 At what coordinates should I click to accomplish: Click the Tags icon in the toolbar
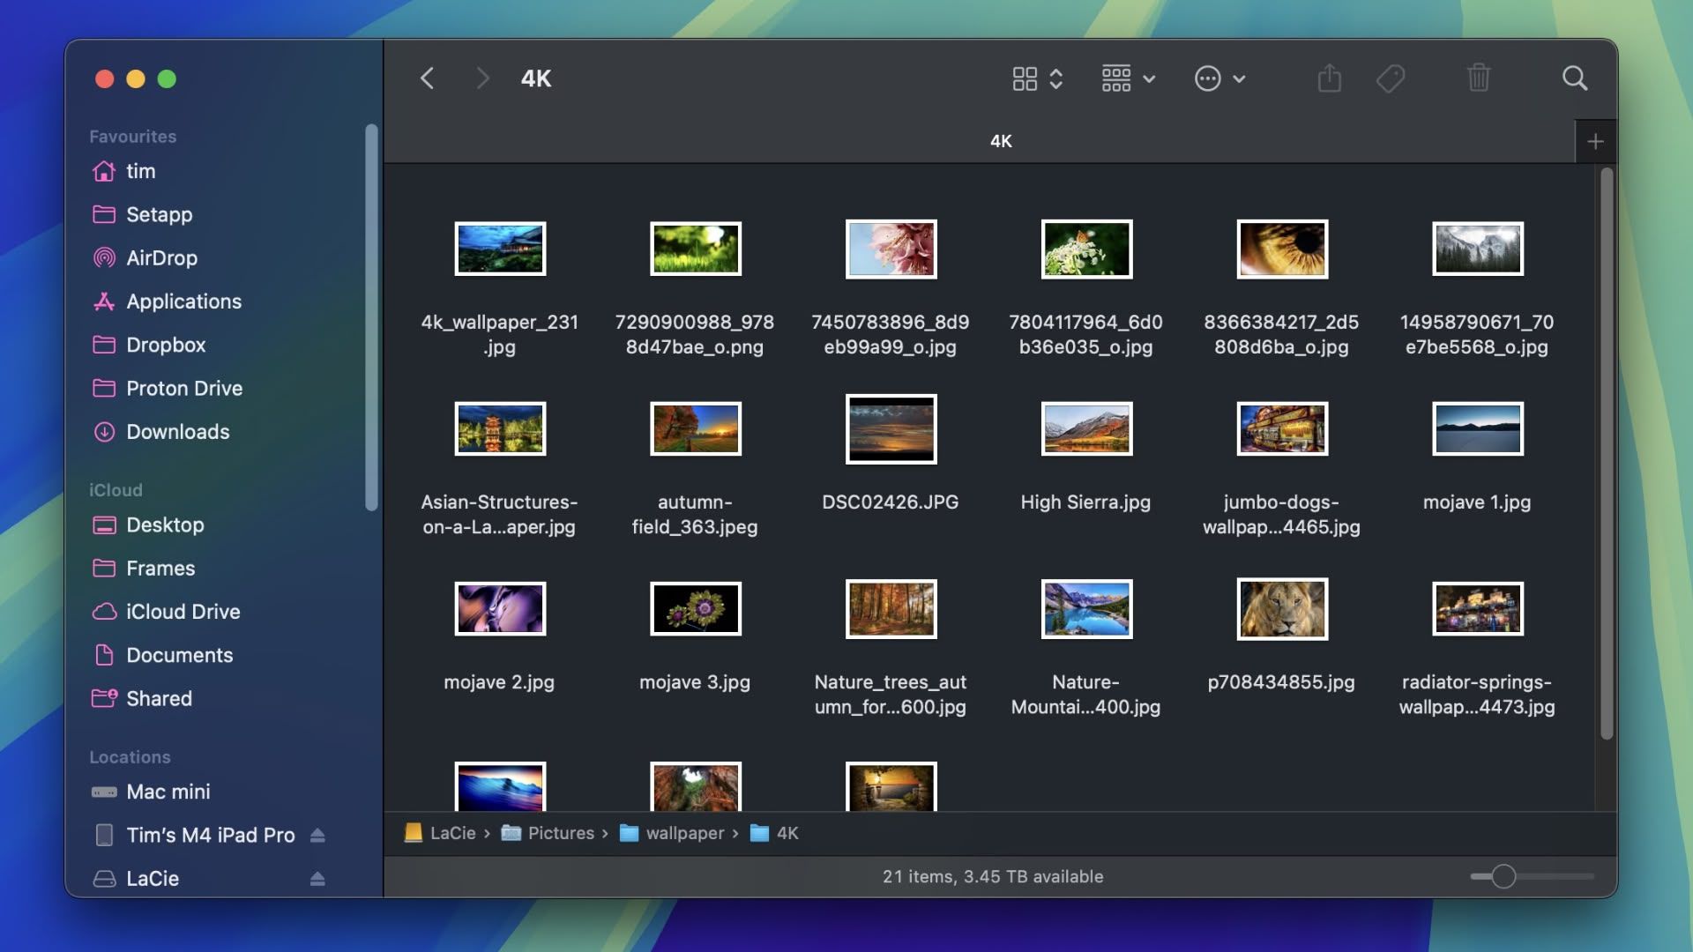tap(1391, 78)
